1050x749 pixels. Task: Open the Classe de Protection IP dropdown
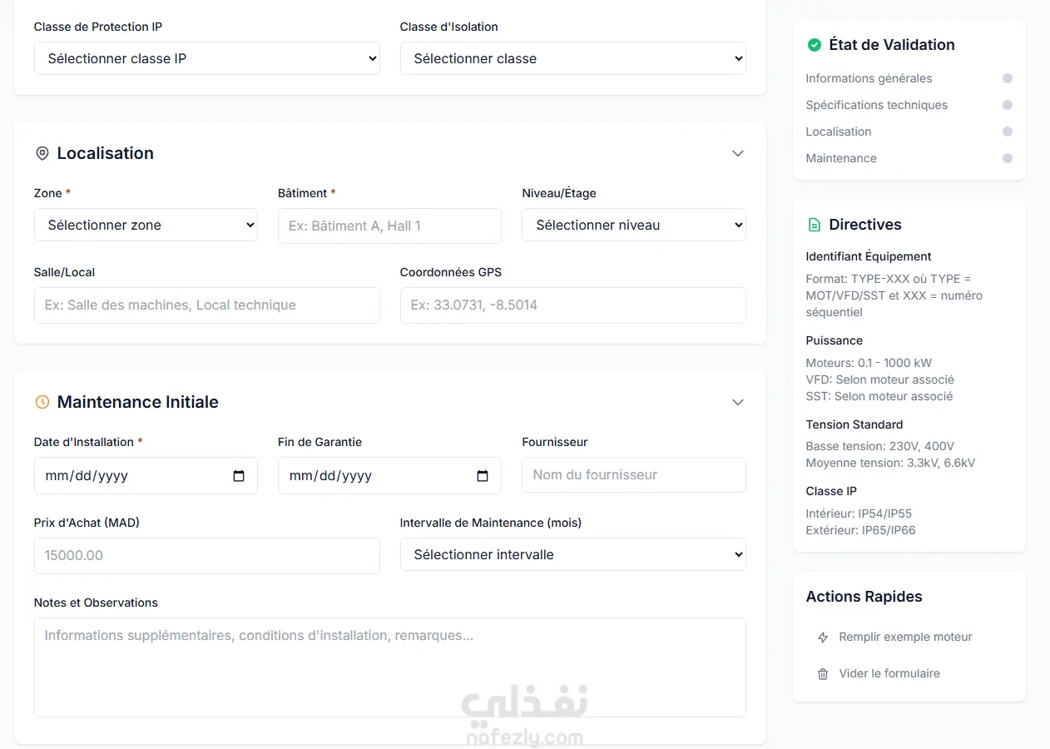point(206,58)
